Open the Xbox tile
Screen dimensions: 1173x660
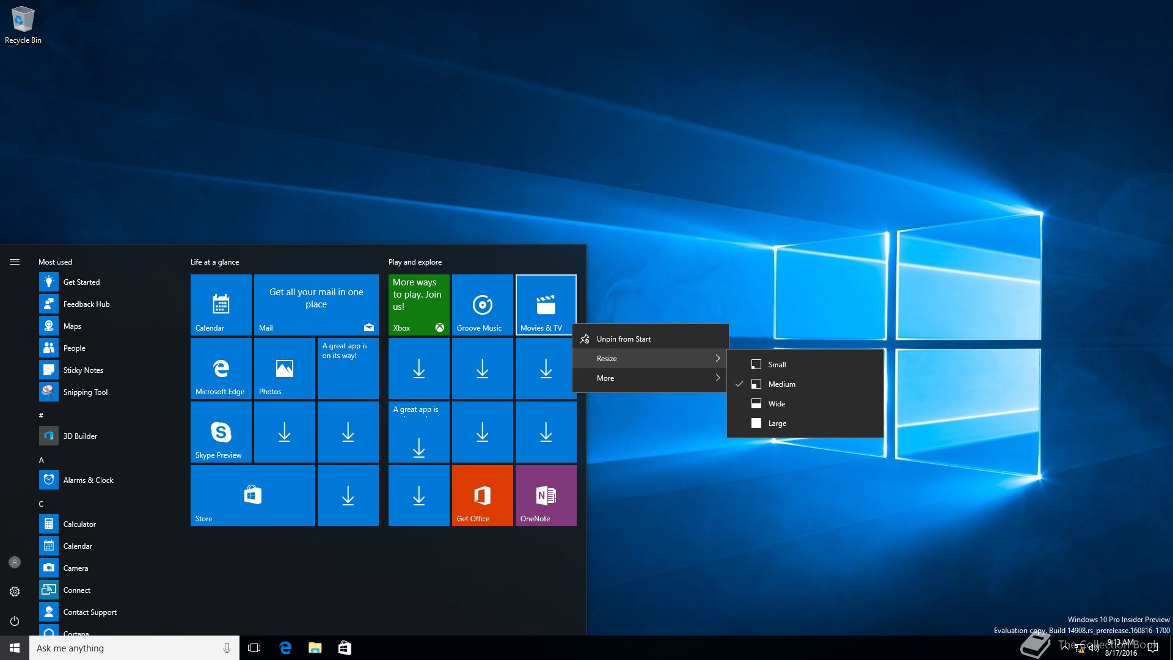coord(419,305)
